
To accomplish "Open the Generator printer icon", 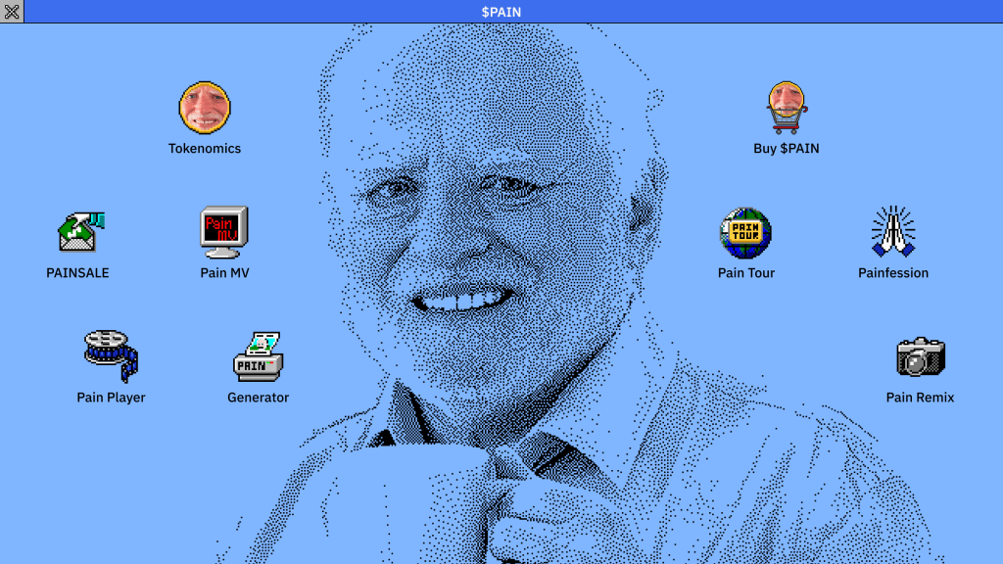I will click(x=258, y=356).
